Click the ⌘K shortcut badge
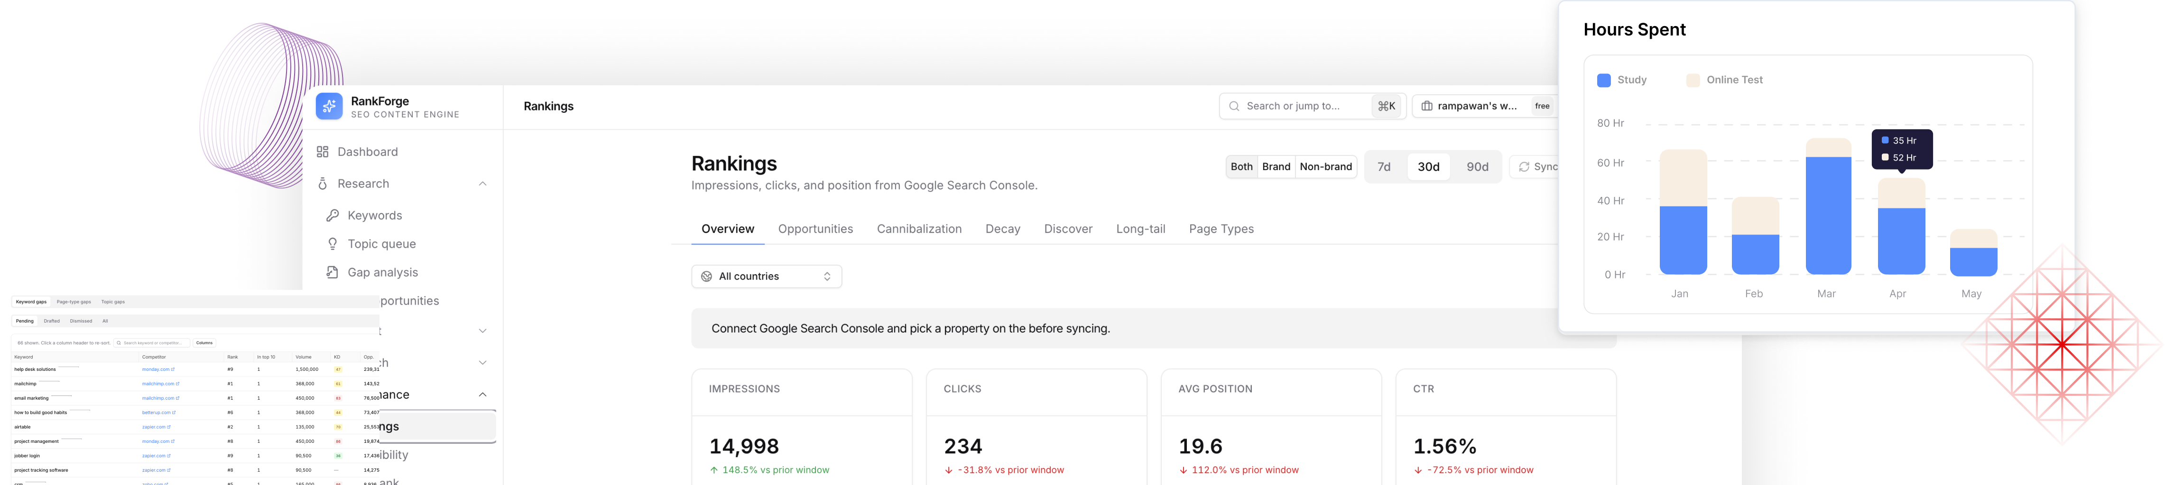The height and width of the screenshot is (485, 2165). (x=1387, y=107)
